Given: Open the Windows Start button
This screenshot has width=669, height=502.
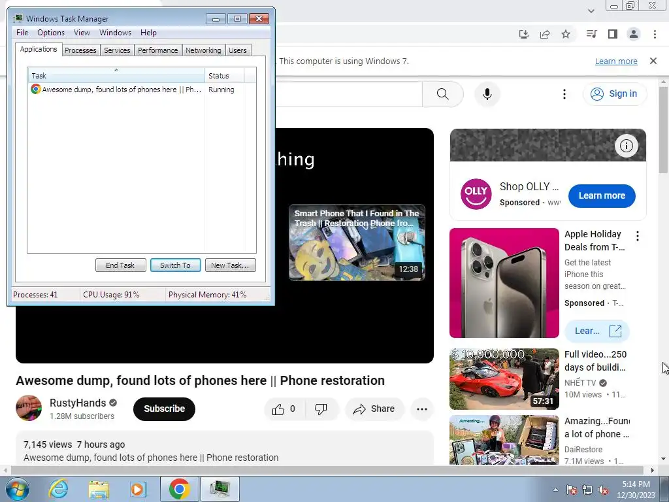Looking at the screenshot, I should click(x=17, y=489).
